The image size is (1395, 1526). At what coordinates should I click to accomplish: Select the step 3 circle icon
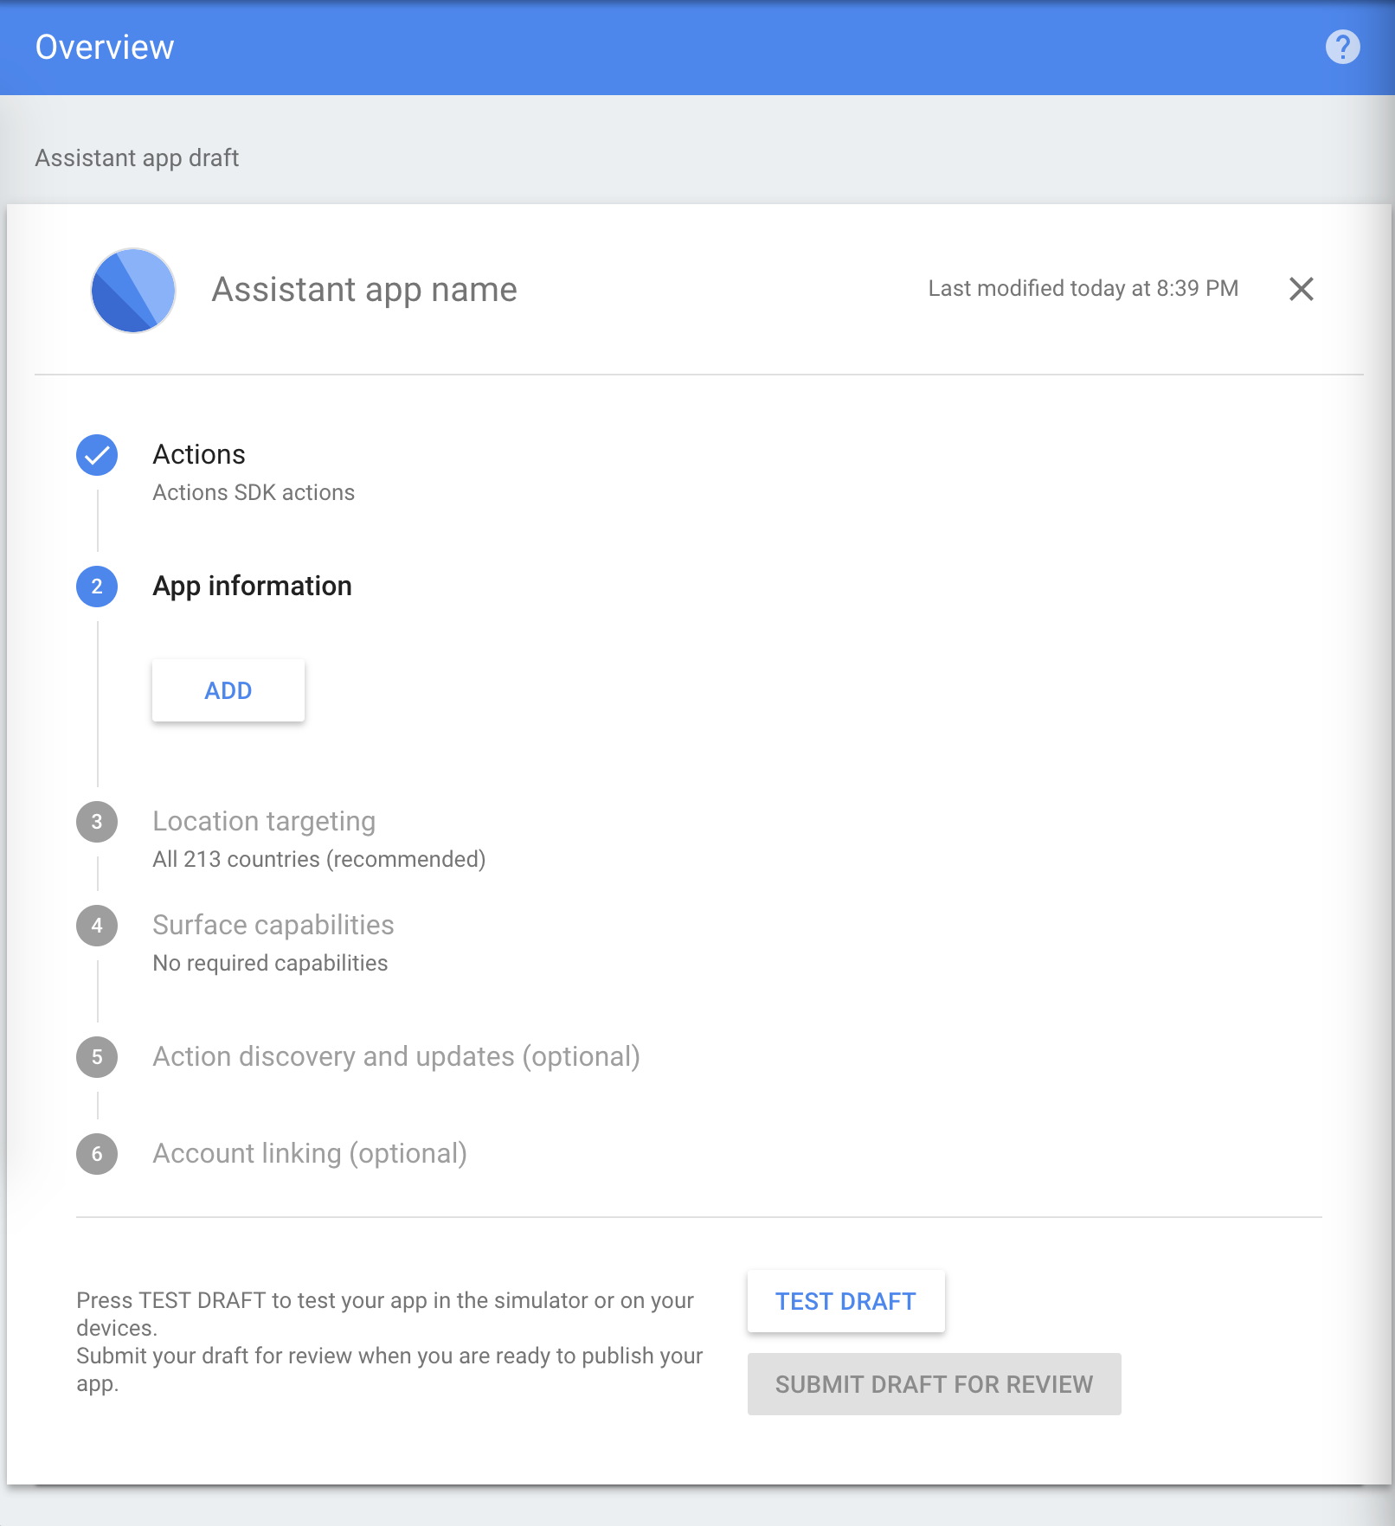[x=97, y=822]
